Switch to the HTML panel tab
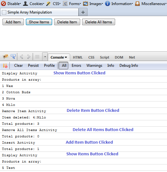This screenshot has width=167, height=172. point(78,57)
